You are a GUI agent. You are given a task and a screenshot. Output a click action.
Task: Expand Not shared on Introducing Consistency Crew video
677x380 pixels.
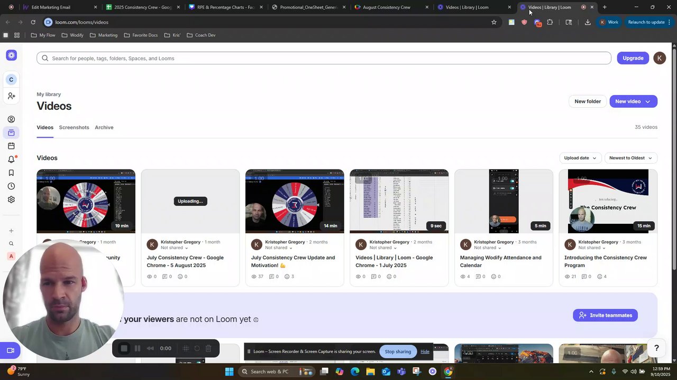coord(592,248)
